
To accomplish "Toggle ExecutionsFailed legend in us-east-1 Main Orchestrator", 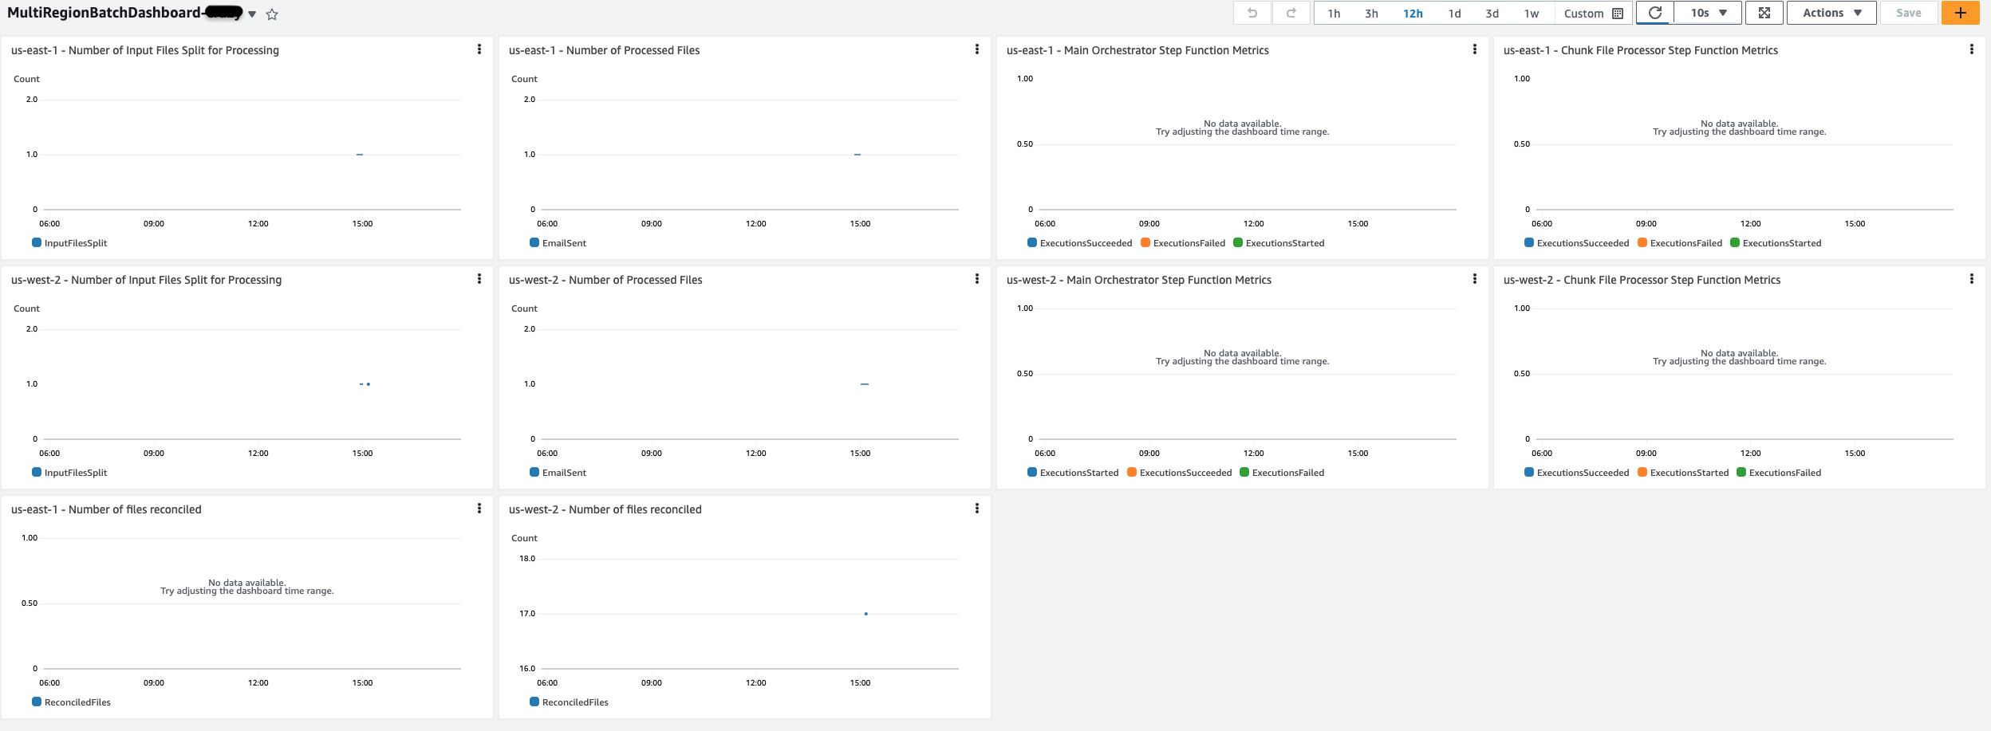I will tap(1183, 243).
